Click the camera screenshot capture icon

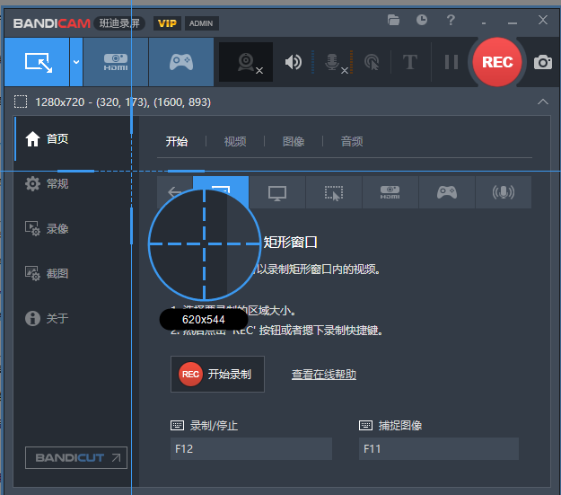[x=542, y=62]
